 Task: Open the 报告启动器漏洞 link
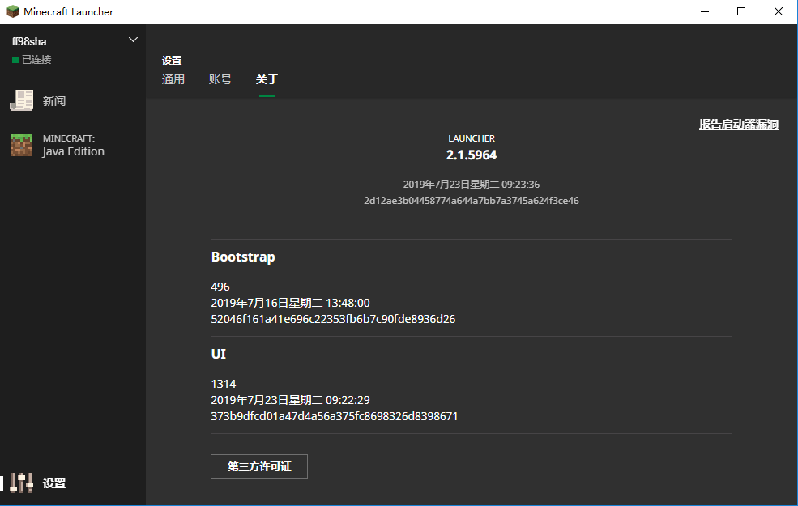tap(739, 124)
